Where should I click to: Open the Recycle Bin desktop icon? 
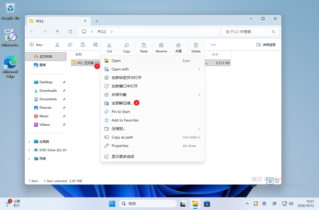(x=10, y=11)
